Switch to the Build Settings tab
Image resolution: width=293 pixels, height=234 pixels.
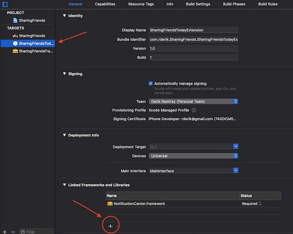coord(198,4)
